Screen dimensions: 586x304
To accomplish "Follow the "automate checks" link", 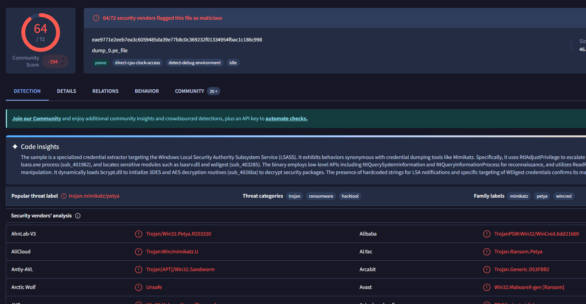I will point(286,119).
